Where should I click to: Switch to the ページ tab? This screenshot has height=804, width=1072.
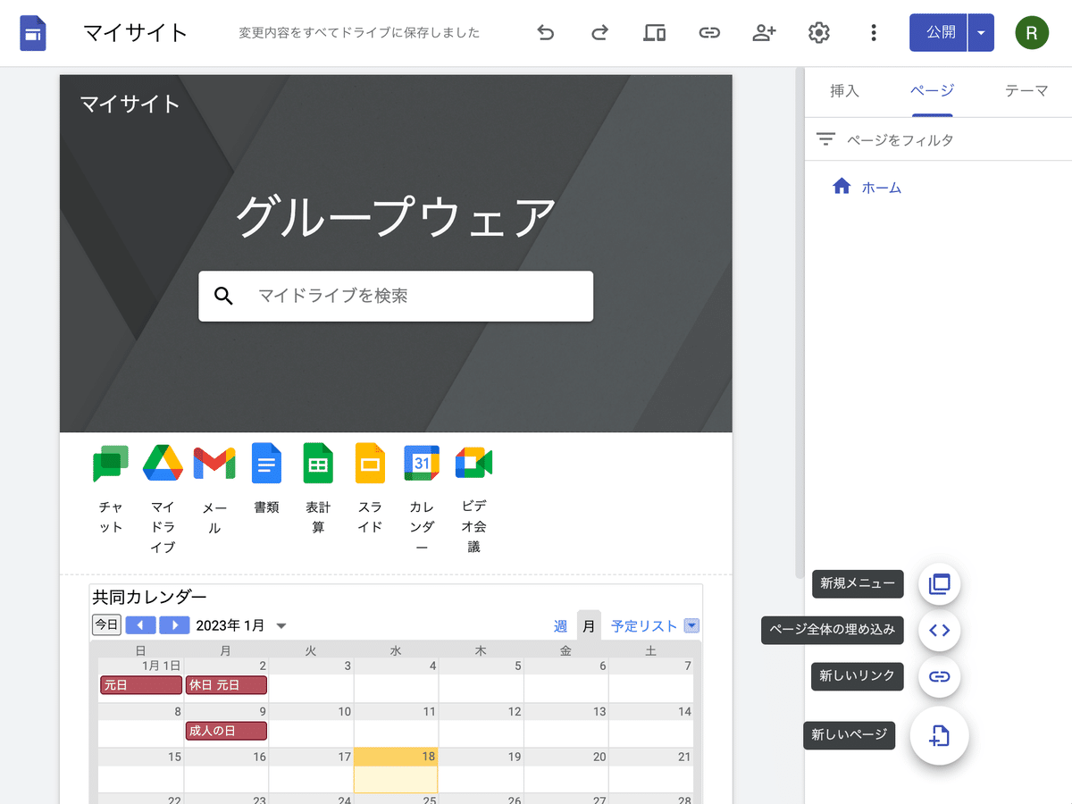pos(932,90)
